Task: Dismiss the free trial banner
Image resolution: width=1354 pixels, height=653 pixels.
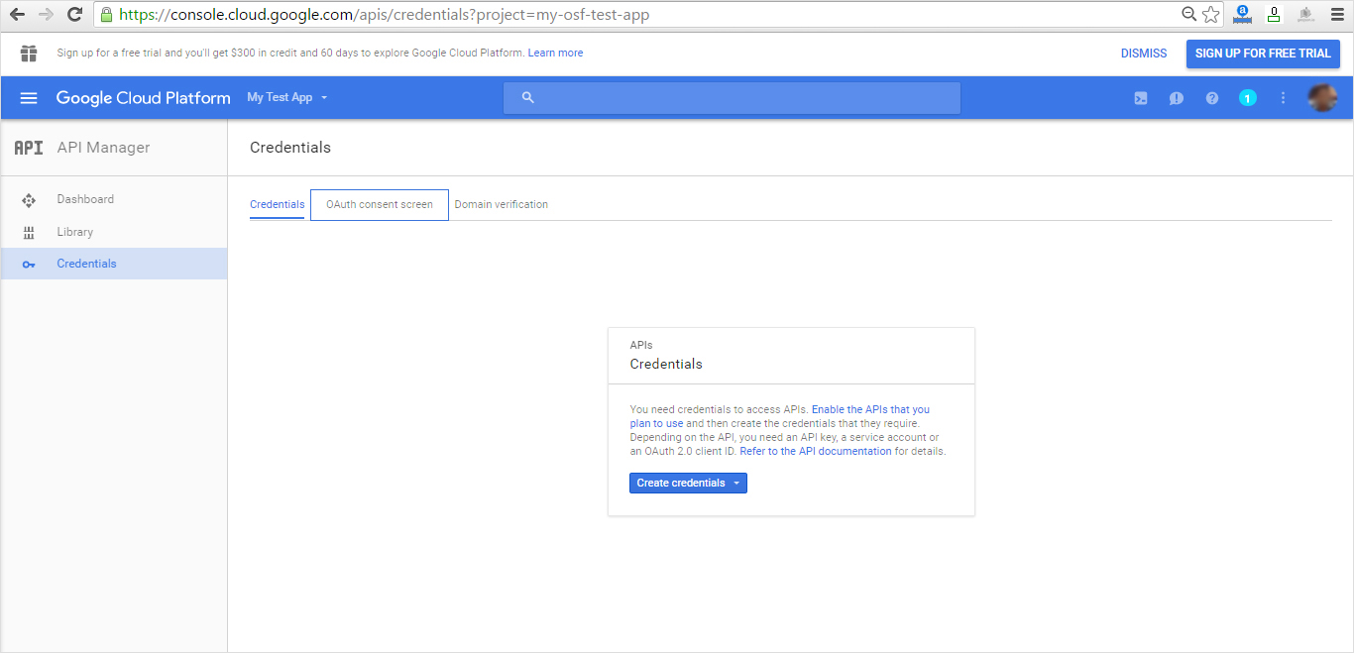Action: [x=1144, y=54]
